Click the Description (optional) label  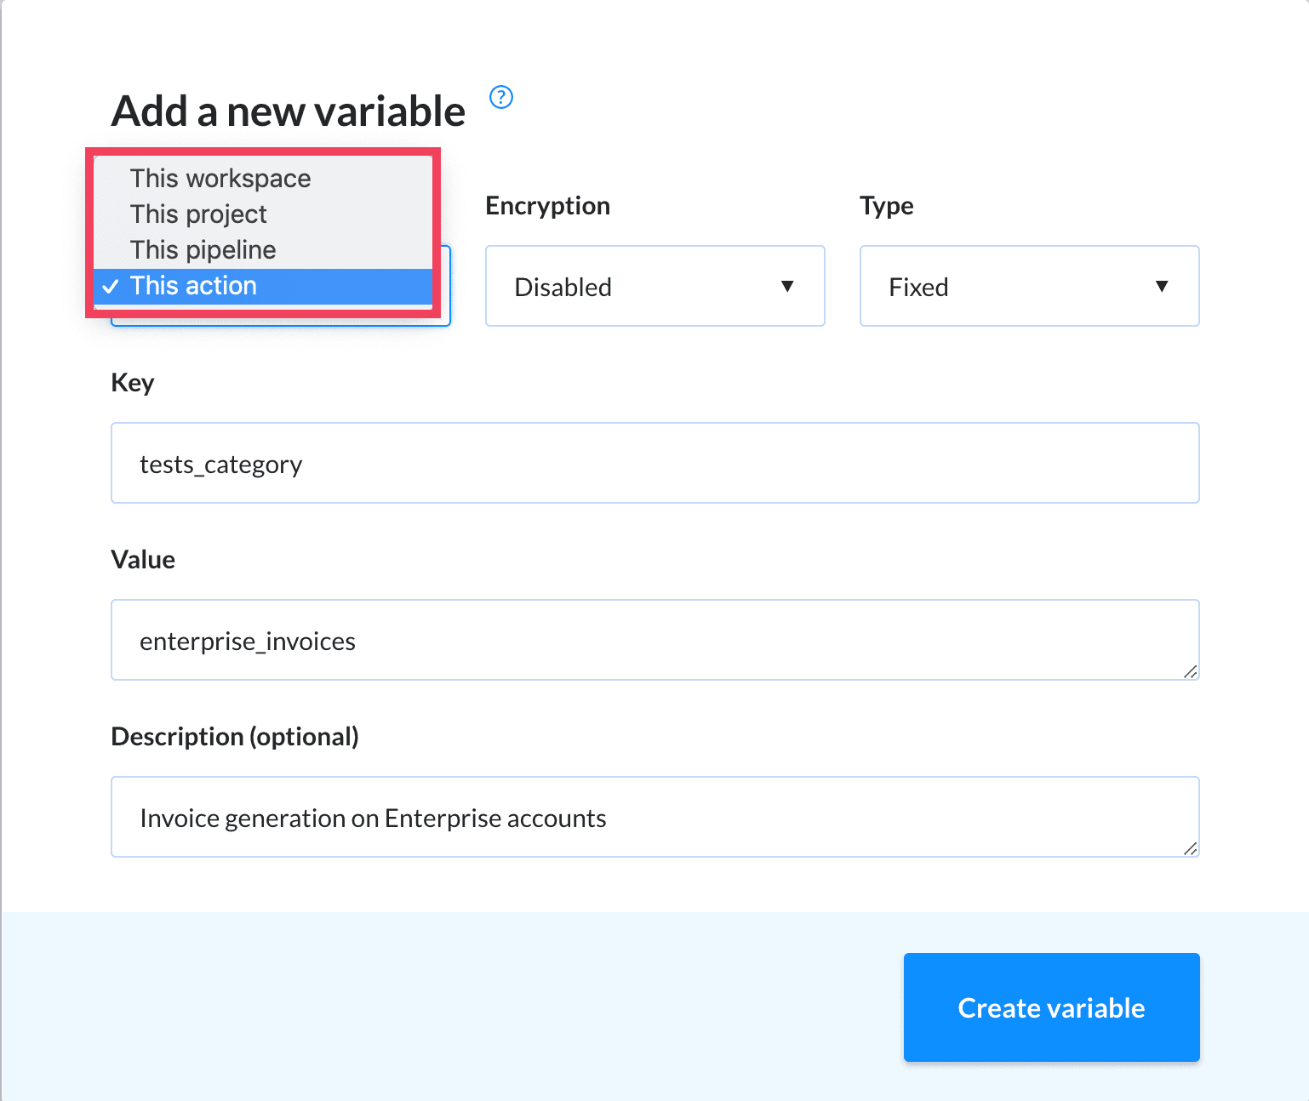tap(235, 737)
